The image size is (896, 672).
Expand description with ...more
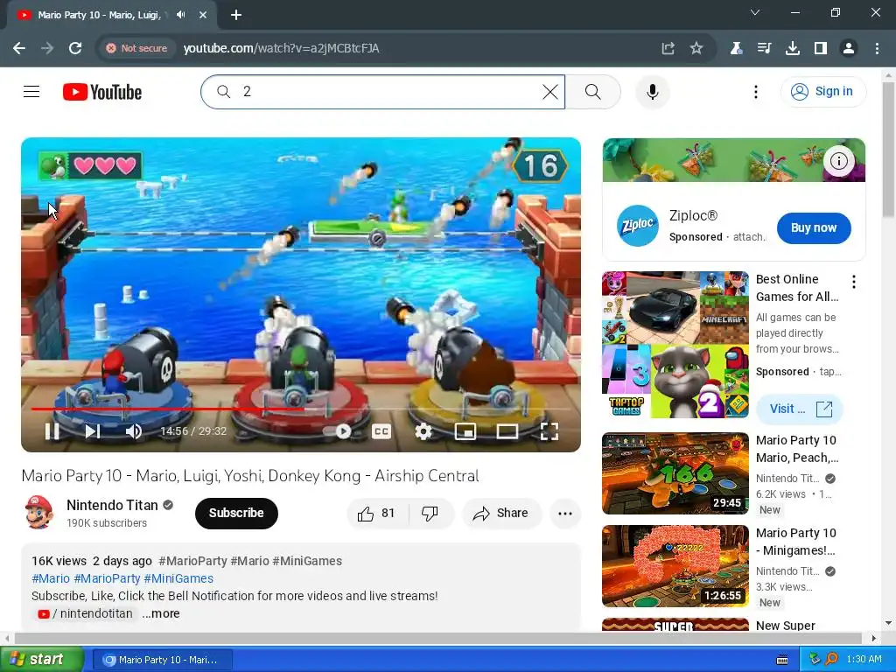click(161, 613)
